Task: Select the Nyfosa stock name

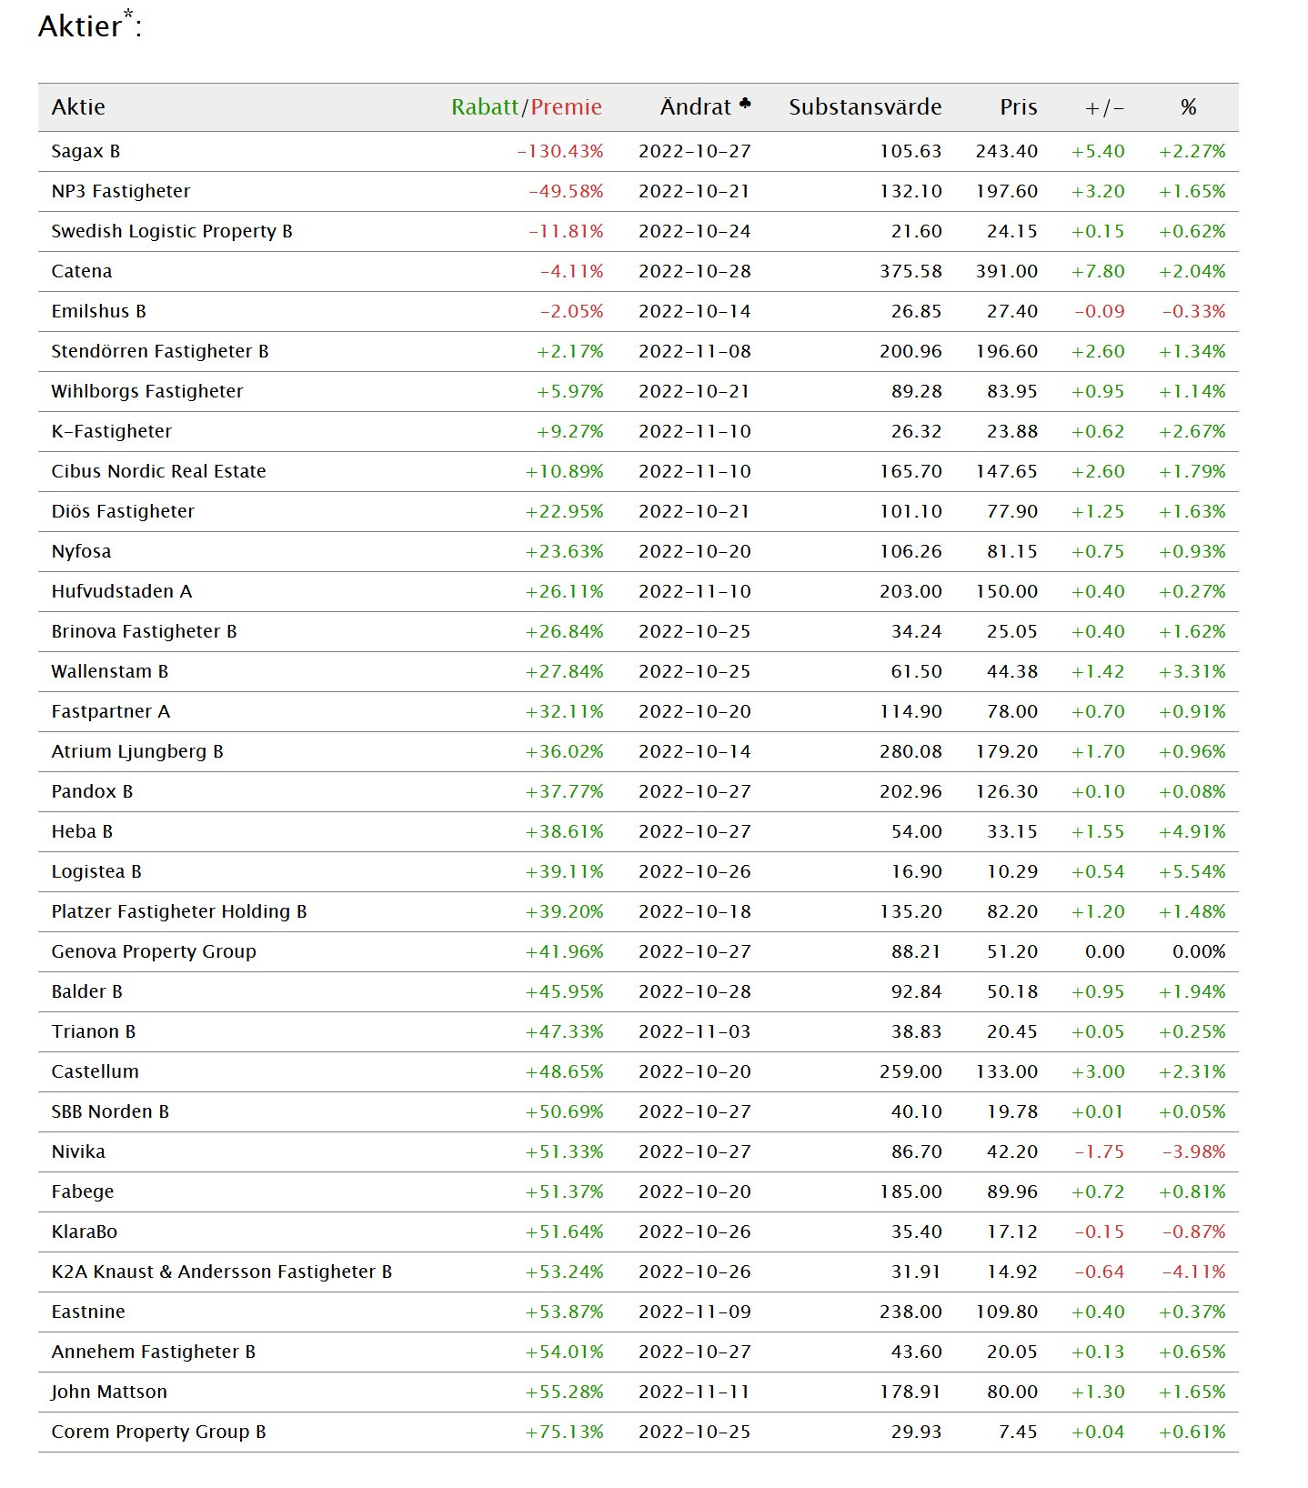Action: pos(81,551)
